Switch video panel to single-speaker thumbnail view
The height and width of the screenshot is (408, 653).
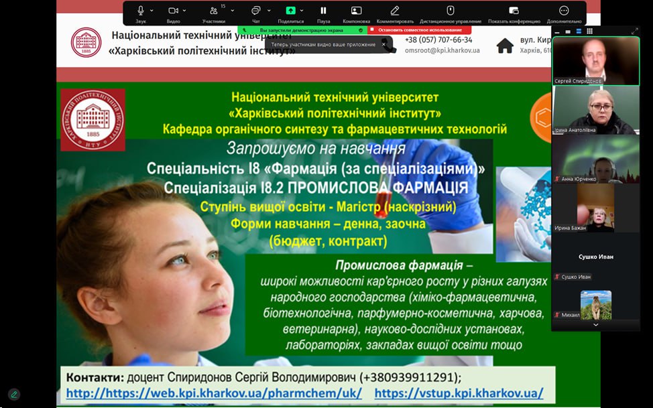(568, 31)
